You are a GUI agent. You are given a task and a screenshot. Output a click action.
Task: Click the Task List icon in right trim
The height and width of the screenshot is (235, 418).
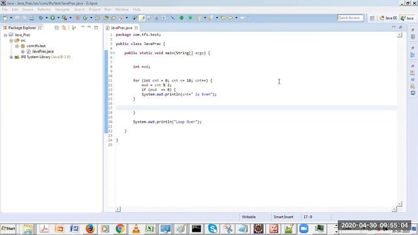tap(413, 37)
